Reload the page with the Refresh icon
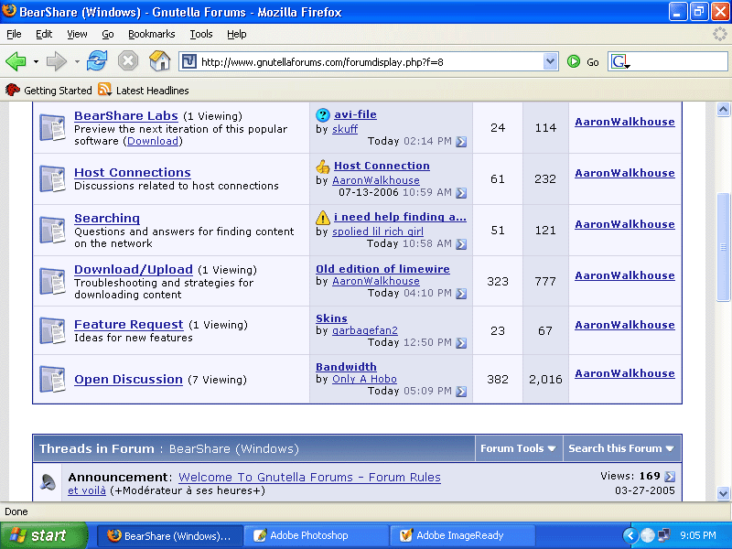Image resolution: width=732 pixels, height=549 pixels. (97, 61)
